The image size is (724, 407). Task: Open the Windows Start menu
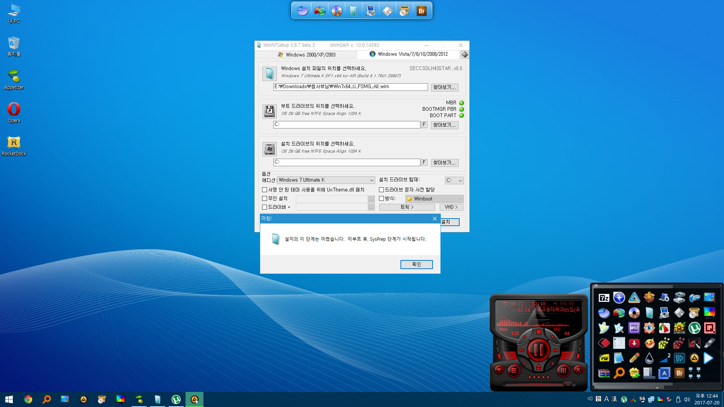pyautogui.click(x=9, y=399)
